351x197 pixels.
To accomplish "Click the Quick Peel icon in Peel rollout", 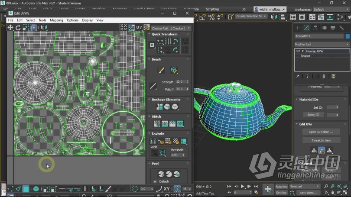I will (x=161, y=174).
